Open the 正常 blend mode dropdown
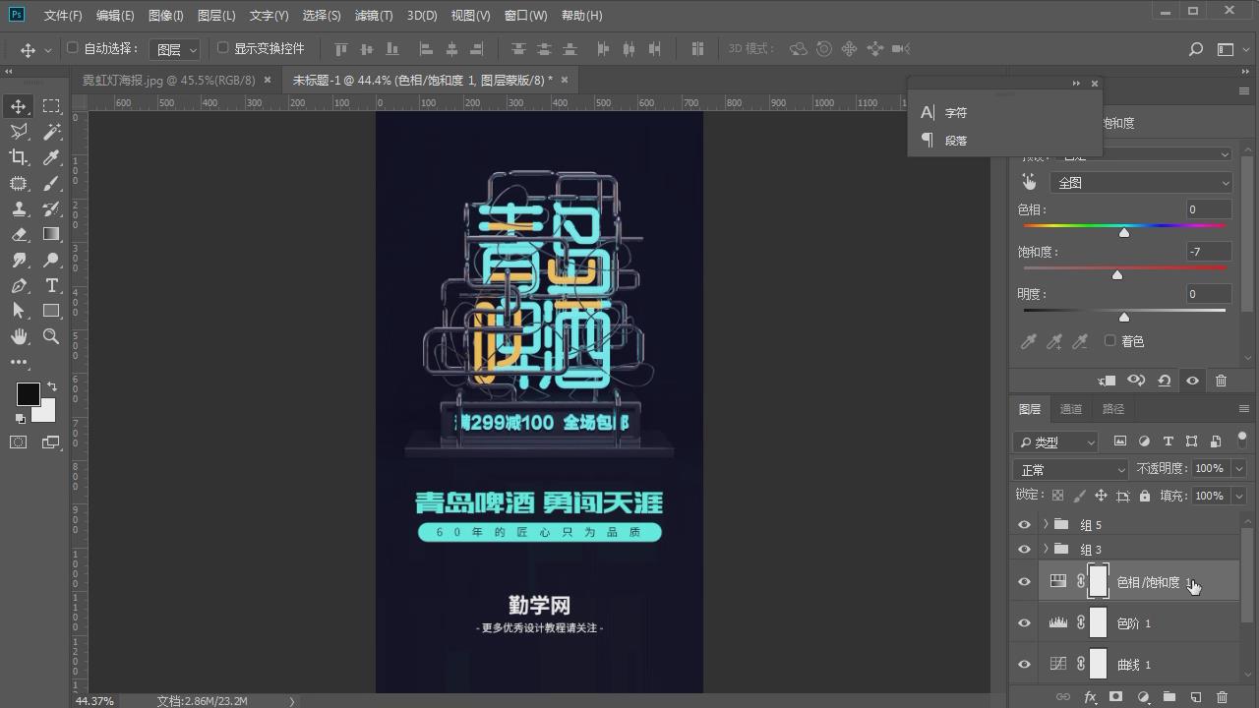1259x708 pixels. (1070, 470)
